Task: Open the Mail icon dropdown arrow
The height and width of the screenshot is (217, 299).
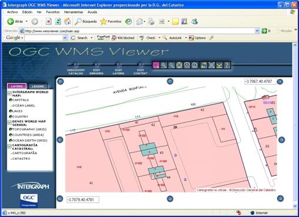Action: pos(145,21)
